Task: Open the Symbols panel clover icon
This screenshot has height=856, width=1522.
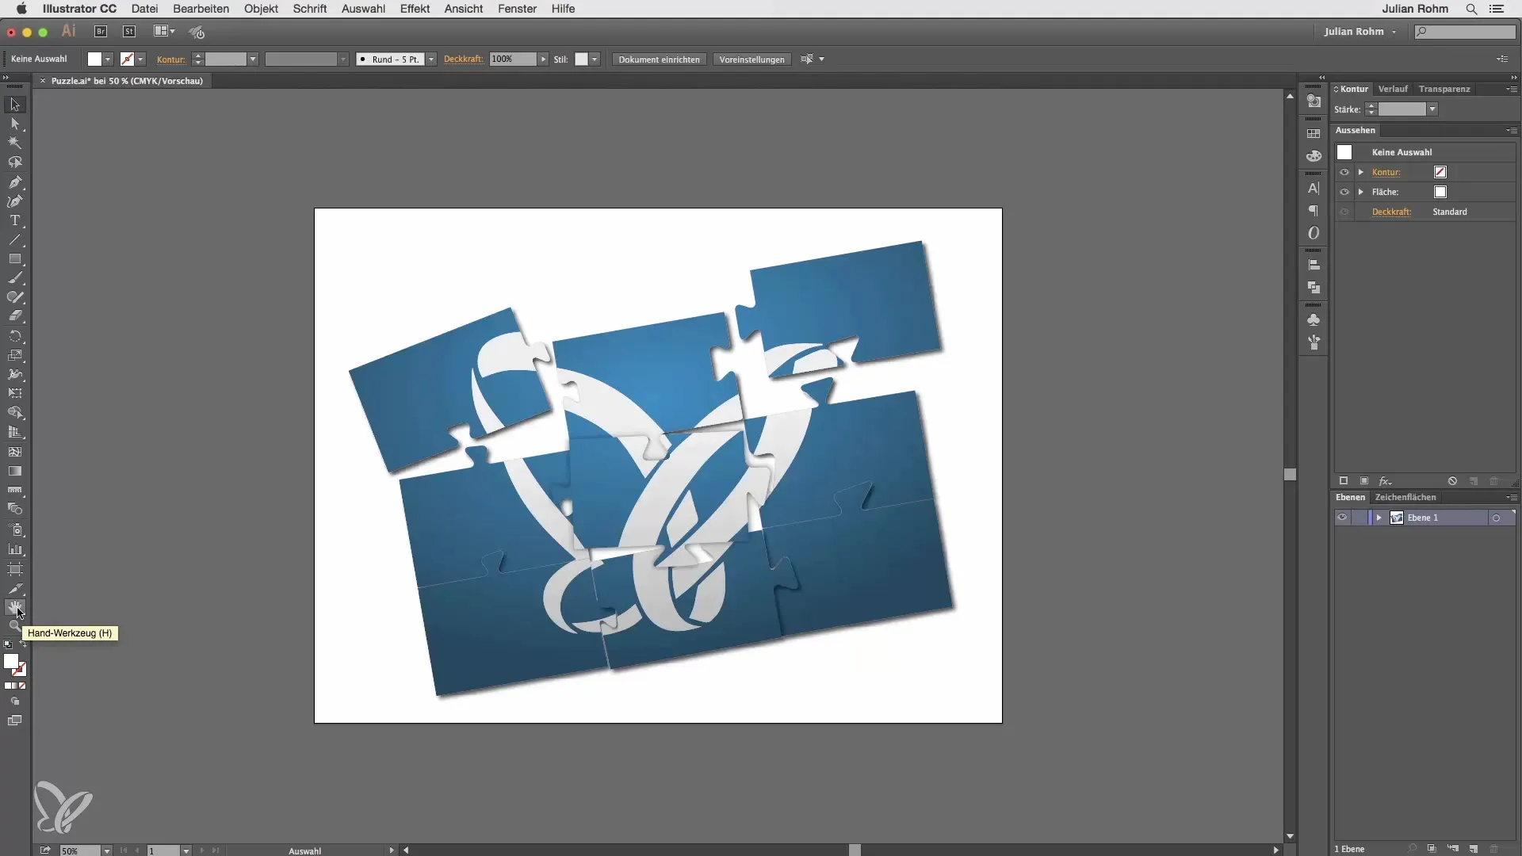Action: (x=1314, y=320)
